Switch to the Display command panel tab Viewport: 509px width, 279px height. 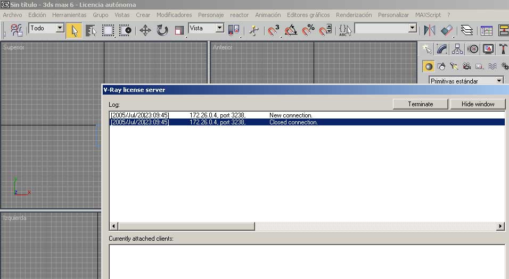coord(488,49)
